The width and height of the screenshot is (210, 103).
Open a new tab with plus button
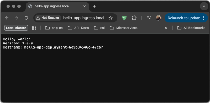(x=94, y=6)
